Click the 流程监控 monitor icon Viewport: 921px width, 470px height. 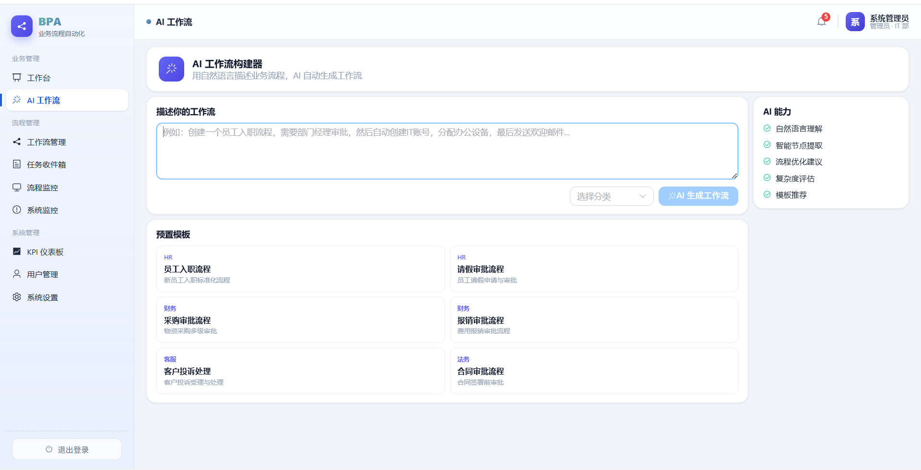click(x=17, y=187)
